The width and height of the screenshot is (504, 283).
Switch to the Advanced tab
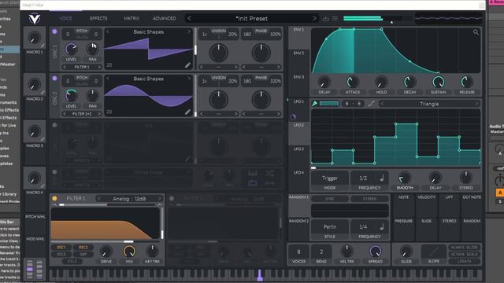(165, 18)
